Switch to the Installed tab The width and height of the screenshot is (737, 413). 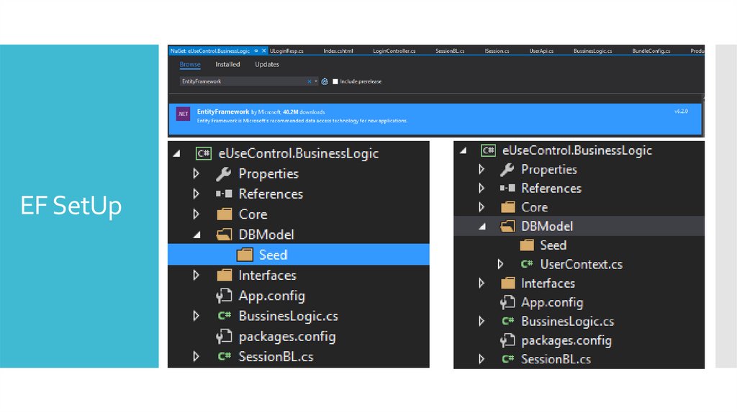coord(227,65)
